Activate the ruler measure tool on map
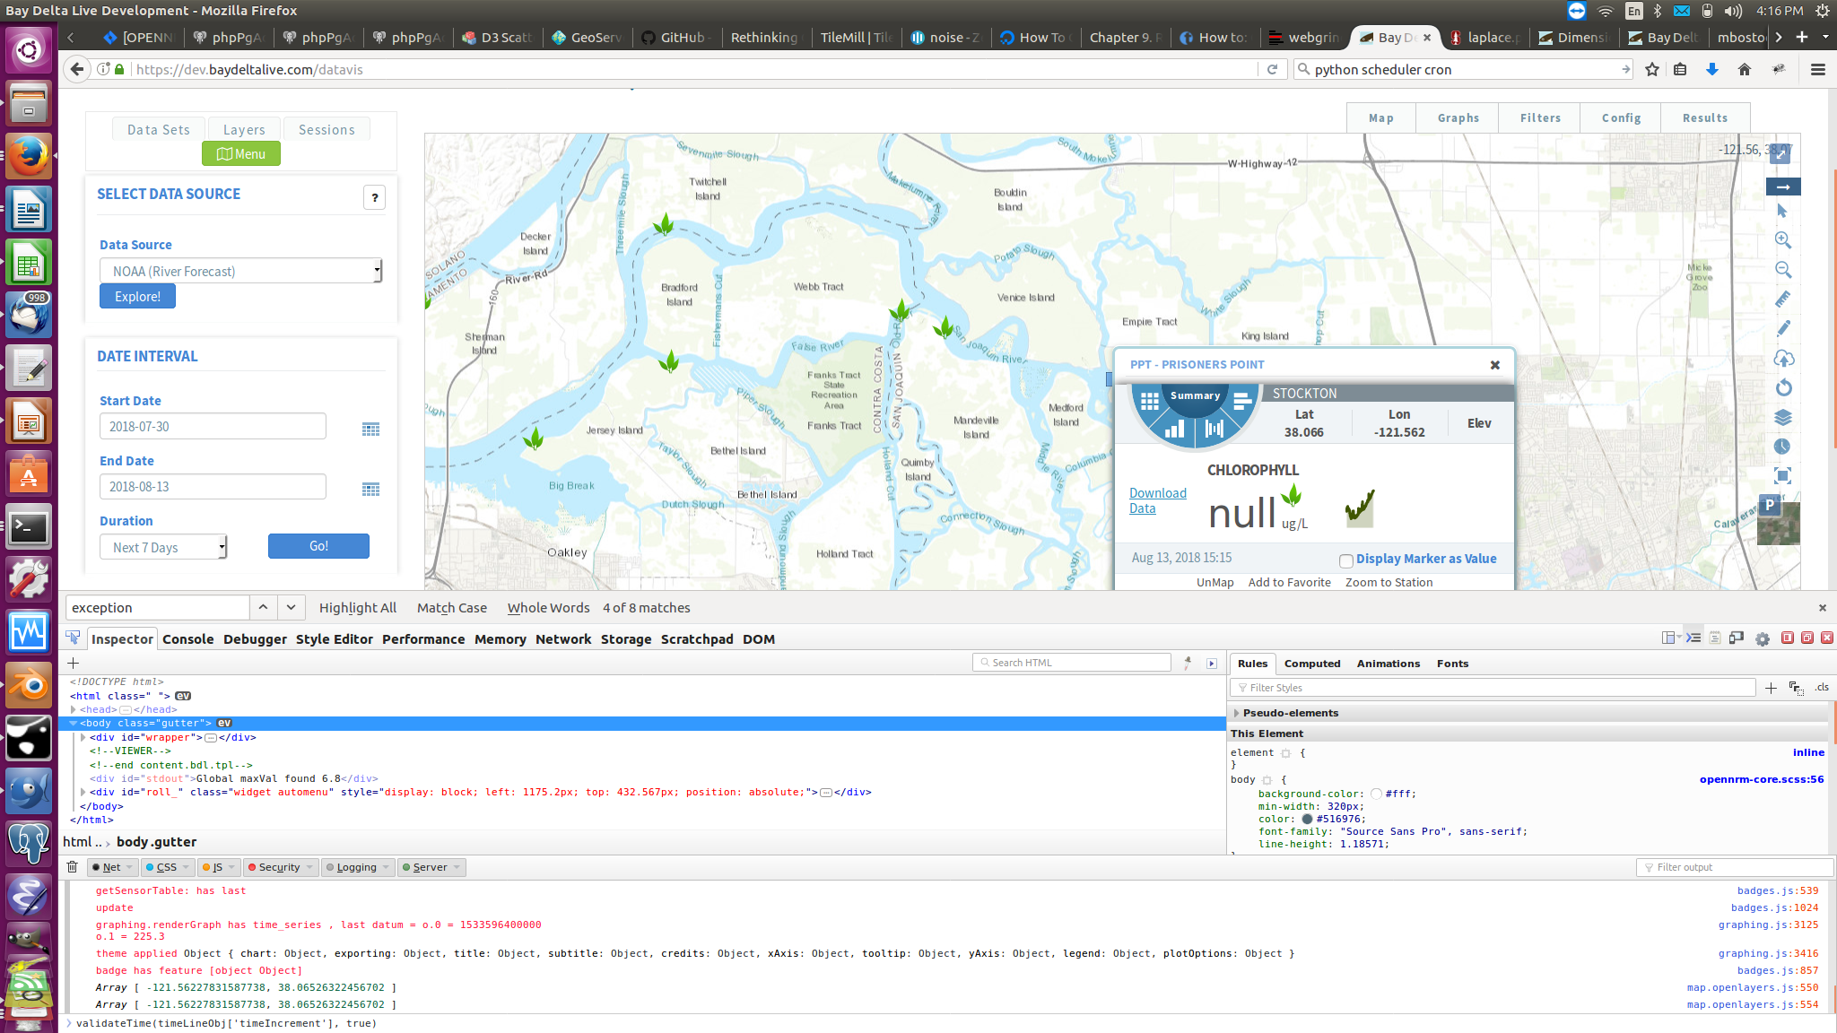Viewport: 1837px width, 1033px height. [1783, 299]
